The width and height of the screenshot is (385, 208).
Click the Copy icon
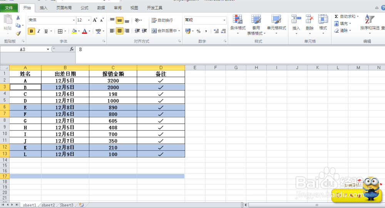(x=18, y=25)
